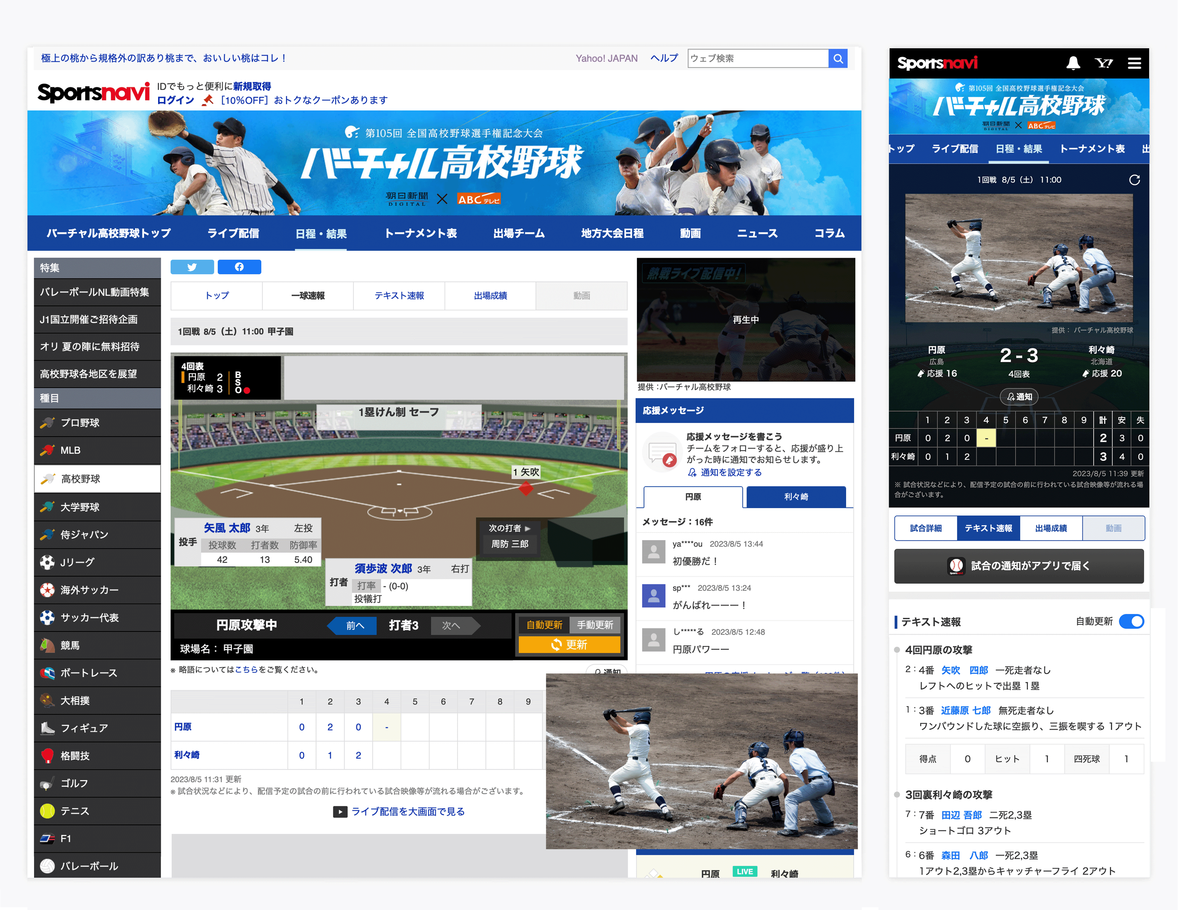Open ライブ配信を大画面で見る play icon link
1178x910 pixels.
pyautogui.click(x=340, y=811)
